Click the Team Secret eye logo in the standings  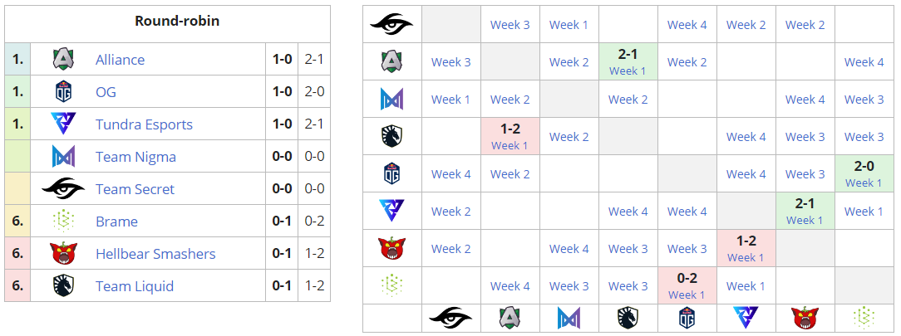64,189
